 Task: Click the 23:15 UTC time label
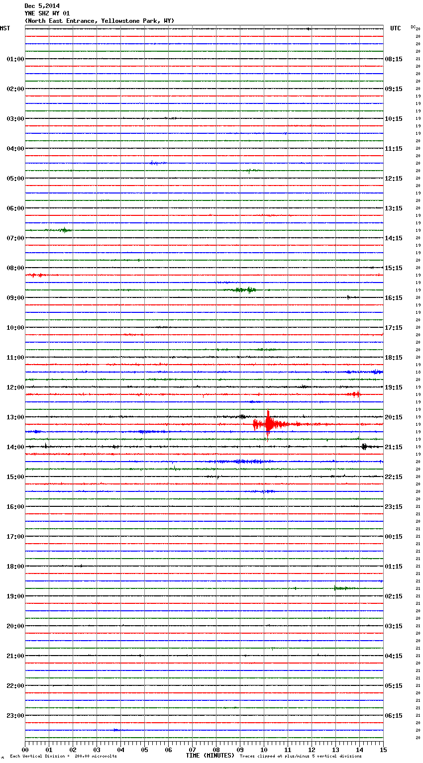394,507
